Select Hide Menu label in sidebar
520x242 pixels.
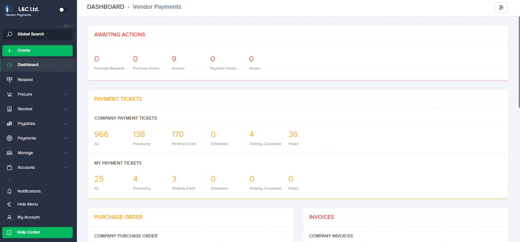tap(28, 204)
